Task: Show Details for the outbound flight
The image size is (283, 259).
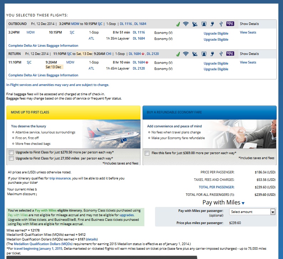Action: point(249,24)
